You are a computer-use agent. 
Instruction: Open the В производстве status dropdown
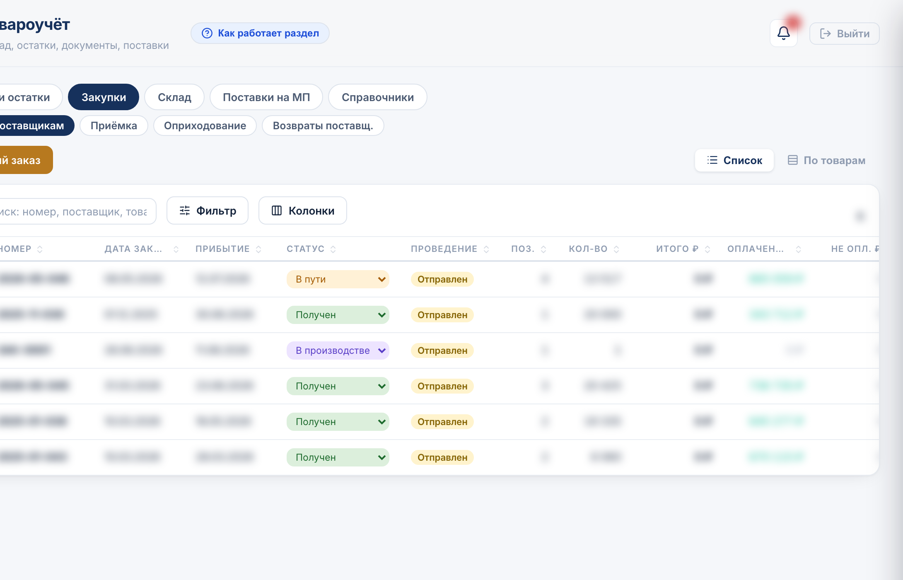tap(338, 350)
